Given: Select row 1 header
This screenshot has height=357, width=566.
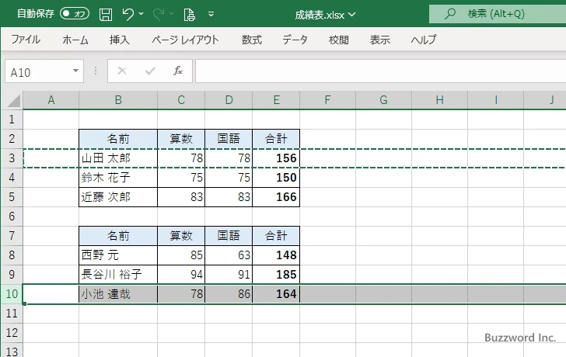Looking at the screenshot, I should pyautogui.click(x=12, y=120).
